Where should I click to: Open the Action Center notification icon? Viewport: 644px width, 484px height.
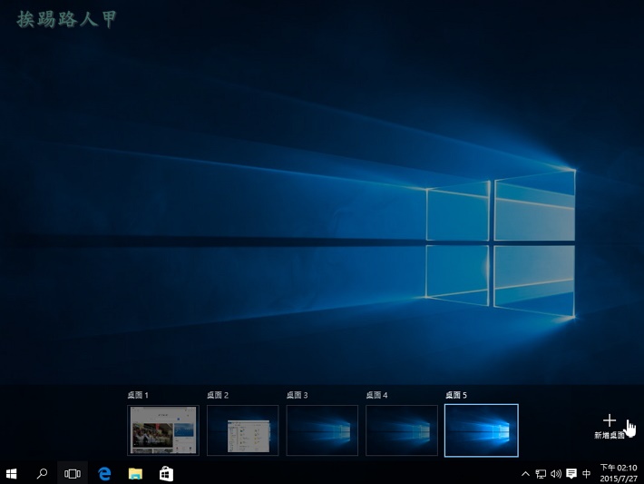pos(571,474)
